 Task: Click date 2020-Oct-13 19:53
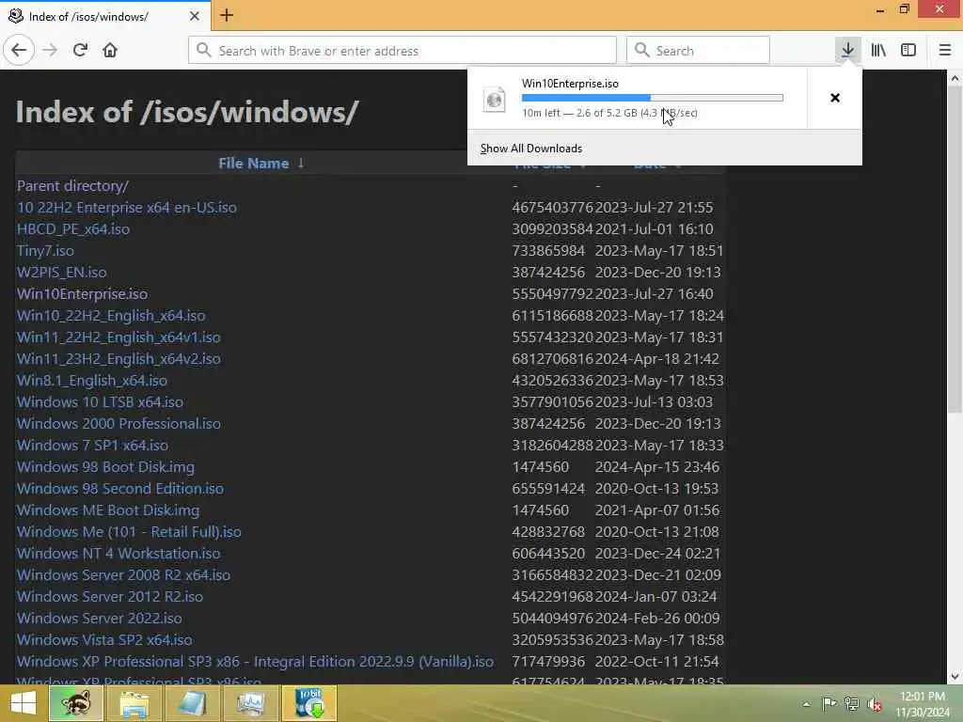(x=655, y=488)
